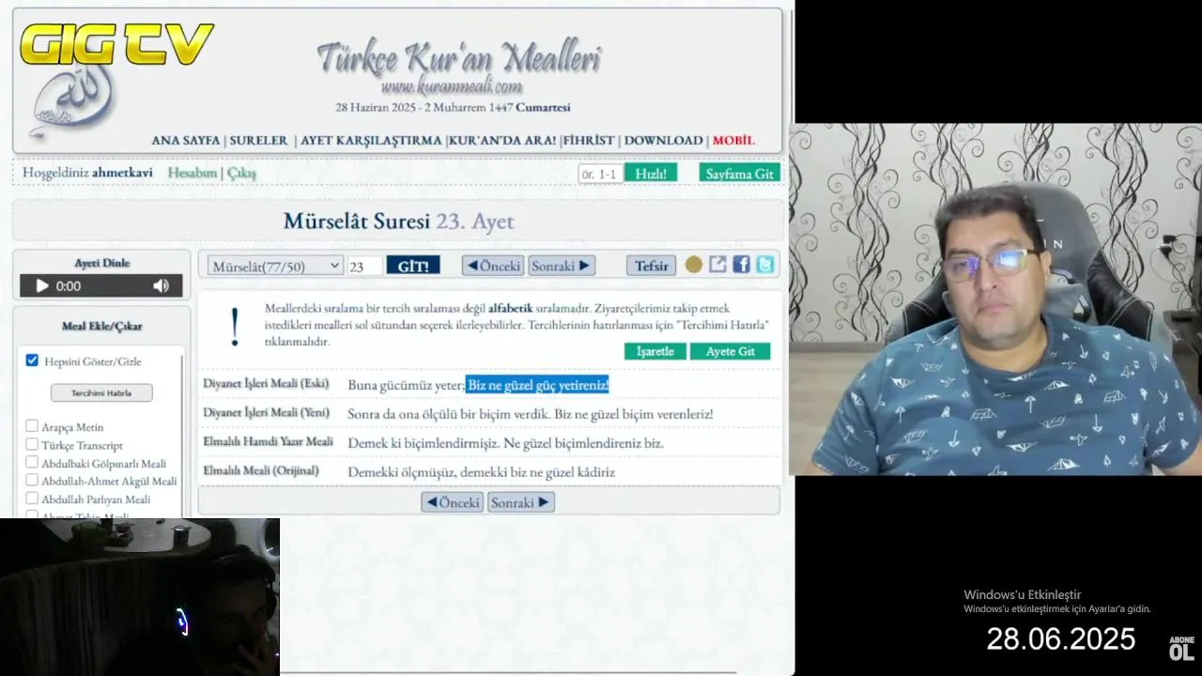The height and width of the screenshot is (676, 1202).
Task: Share verse on Facebook
Action: pyautogui.click(x=741, y=265)
